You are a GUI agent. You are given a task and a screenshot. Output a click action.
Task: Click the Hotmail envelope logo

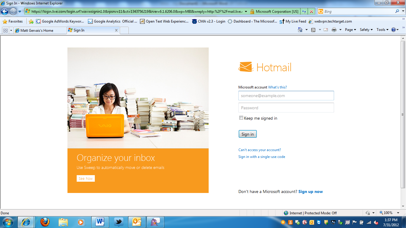(246, 67)
